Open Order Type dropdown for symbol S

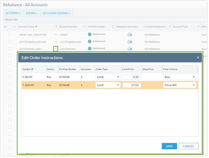108,76
